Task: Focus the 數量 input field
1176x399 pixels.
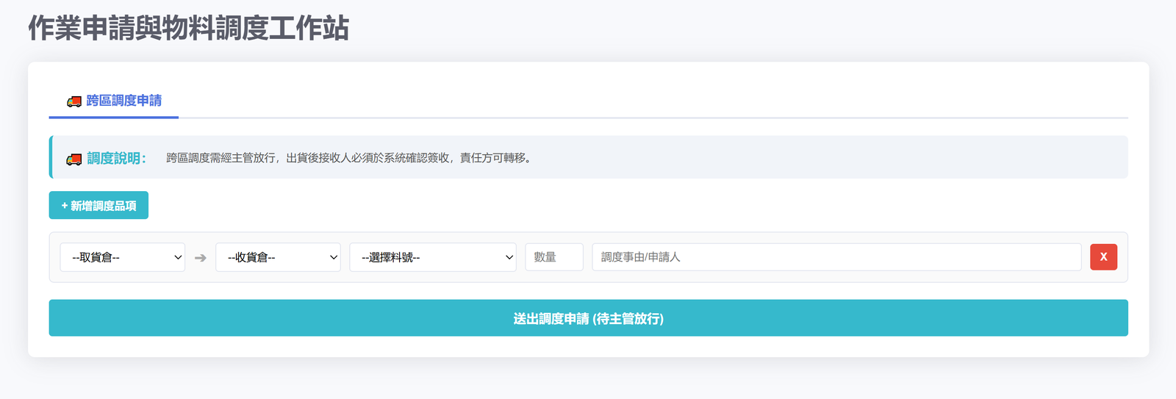Action: 554,257
